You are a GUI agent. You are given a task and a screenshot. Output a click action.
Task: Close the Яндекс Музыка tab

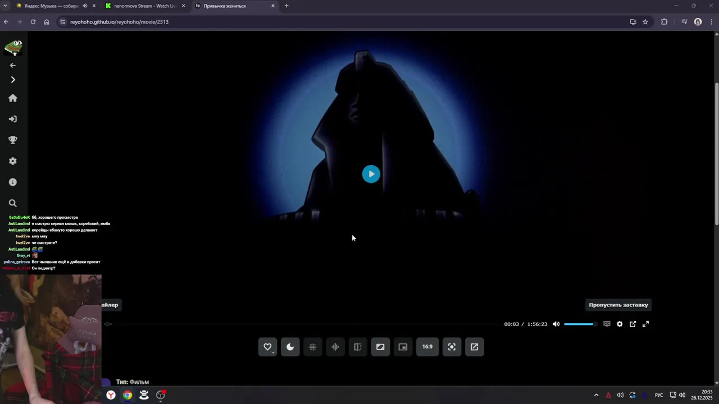tap(94, 6)
